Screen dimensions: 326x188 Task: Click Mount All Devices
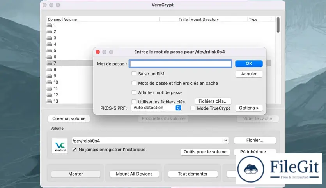click(134, 174)
